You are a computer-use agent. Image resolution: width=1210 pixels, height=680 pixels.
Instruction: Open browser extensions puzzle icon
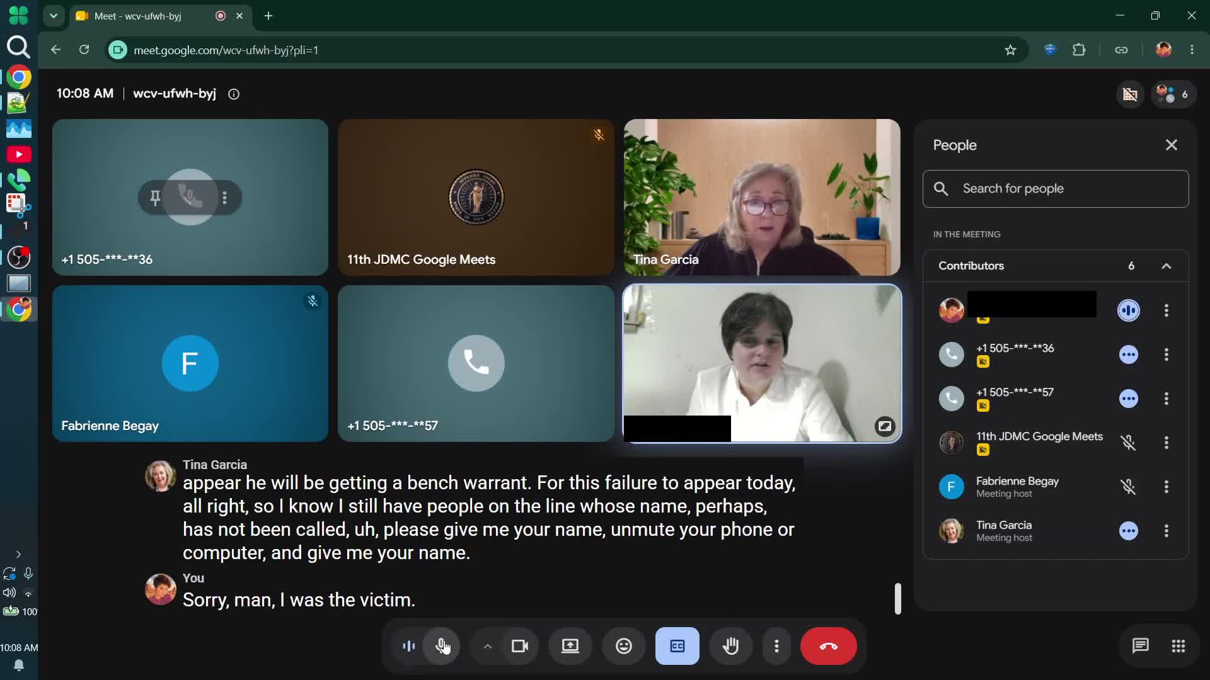(1079, 50)
